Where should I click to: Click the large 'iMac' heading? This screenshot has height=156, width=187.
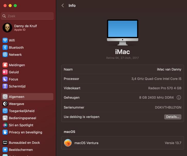point(123,52)
